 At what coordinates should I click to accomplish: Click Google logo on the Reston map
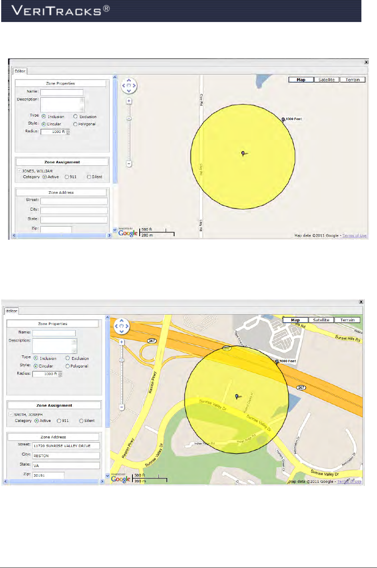(120, 478)
